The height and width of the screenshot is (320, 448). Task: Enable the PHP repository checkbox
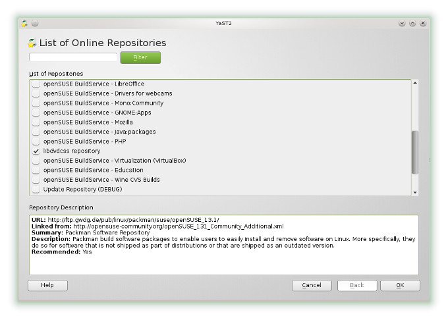[x=36, y=142]
